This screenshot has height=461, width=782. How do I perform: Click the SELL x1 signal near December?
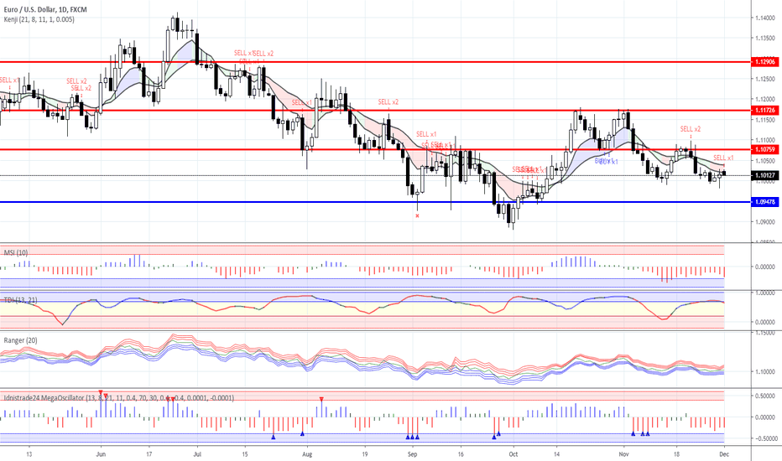tap(723, 158)
